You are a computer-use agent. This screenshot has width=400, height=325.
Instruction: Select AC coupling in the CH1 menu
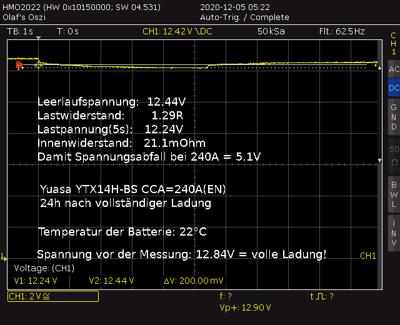(393, 69)
